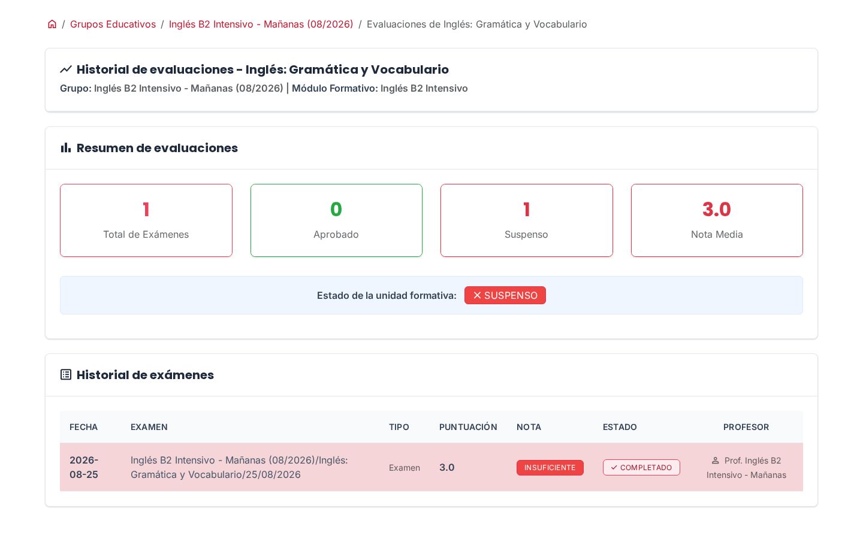
Task: Click the current breadcrumb Evaluaciones de Inglés
Action: pos(477,24)
